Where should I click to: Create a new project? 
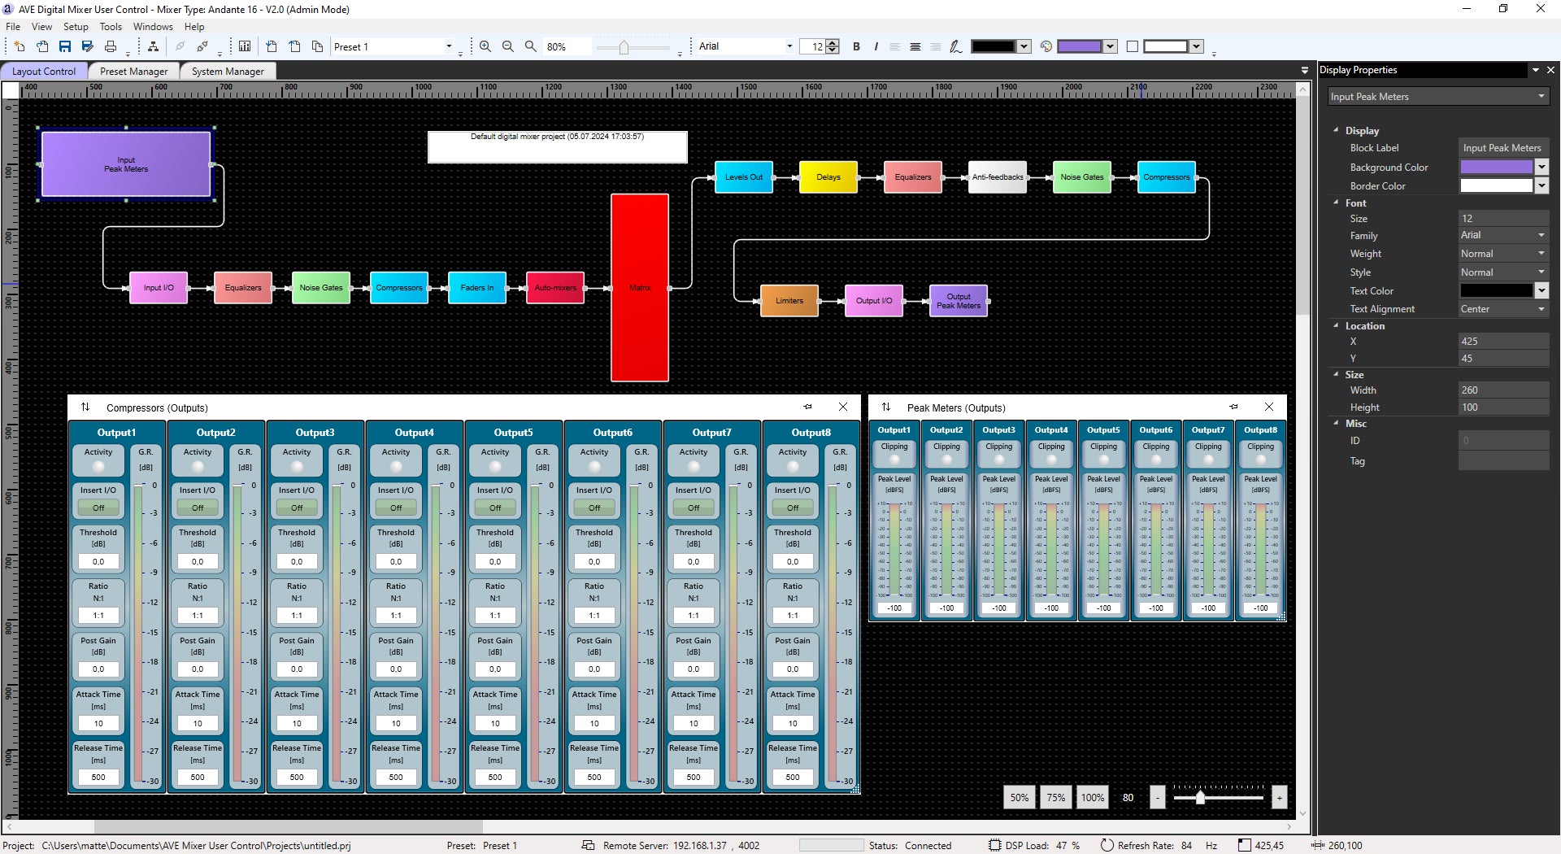click(20, 46)
